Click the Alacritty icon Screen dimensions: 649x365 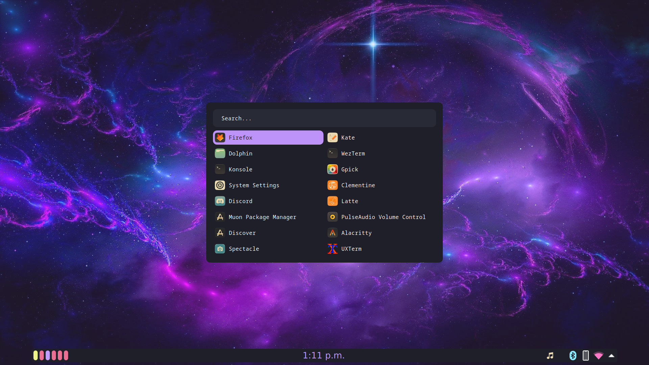(x=333, y=233)
